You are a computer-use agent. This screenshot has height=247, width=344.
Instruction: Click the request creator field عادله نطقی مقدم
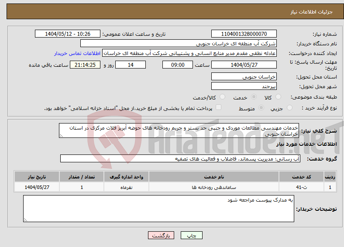[189, 53]
